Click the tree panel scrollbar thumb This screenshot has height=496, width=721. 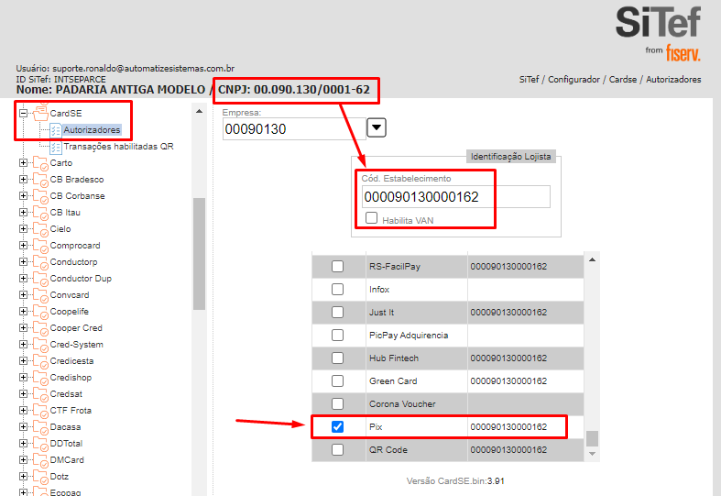pos(199,254)
